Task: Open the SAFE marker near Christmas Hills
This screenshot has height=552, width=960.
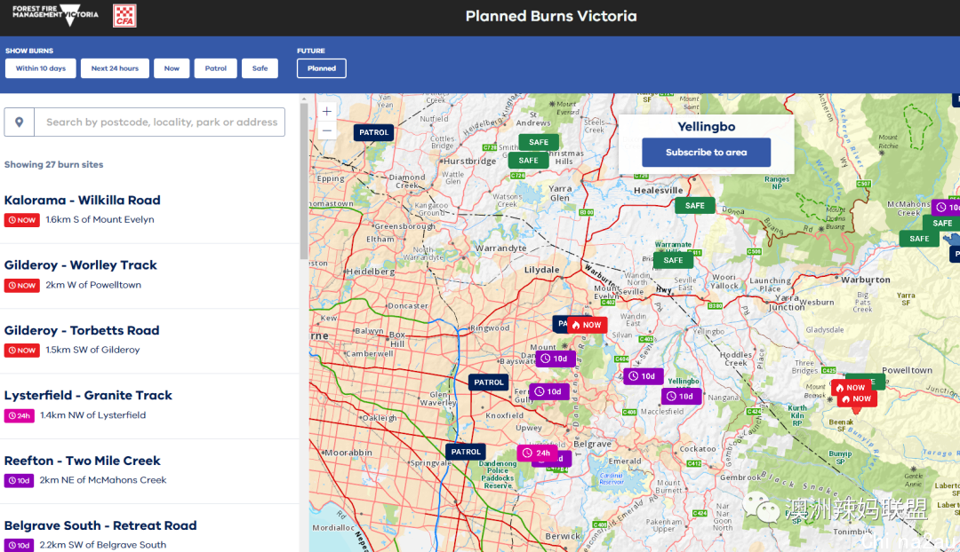Action: point(528,161)
